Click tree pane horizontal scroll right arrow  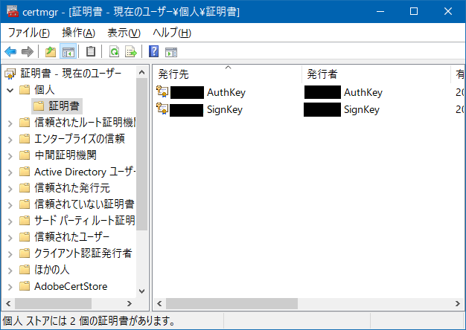(130, 303)
